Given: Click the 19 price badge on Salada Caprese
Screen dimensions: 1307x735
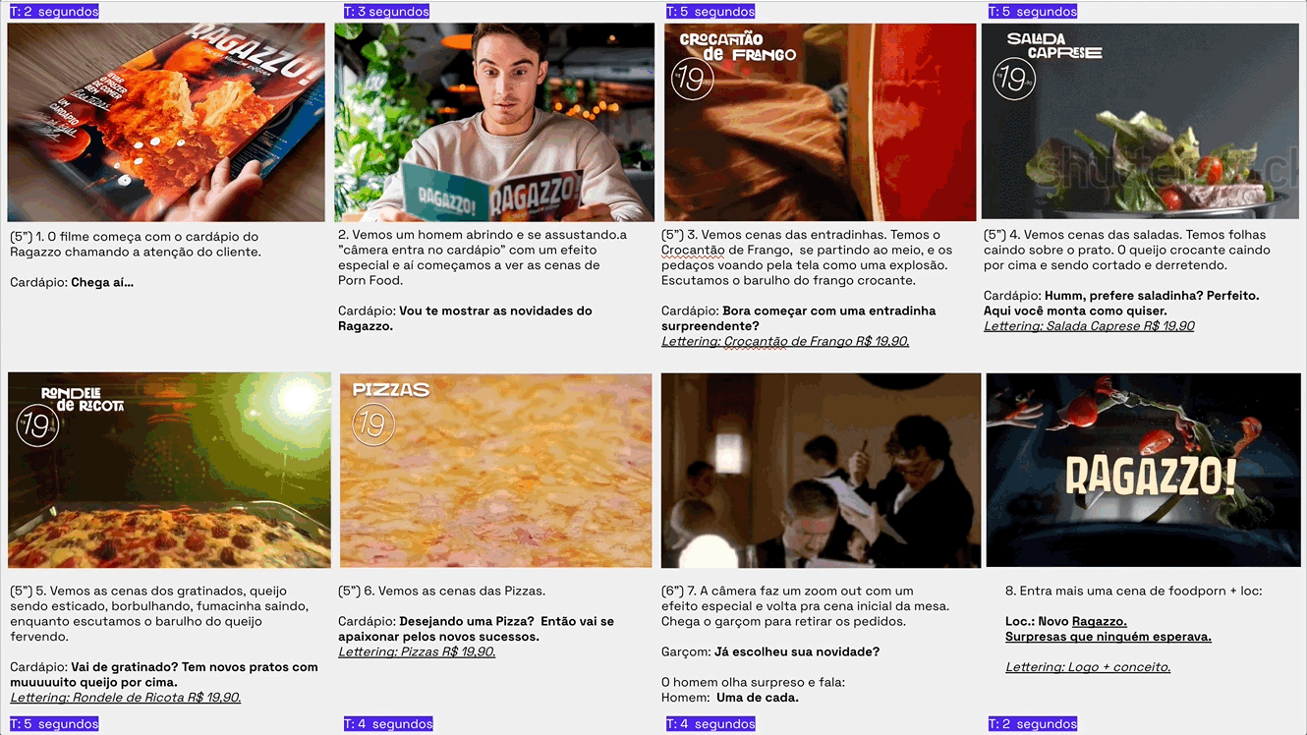Looking at the screenshot, I should click(1014, 79).
